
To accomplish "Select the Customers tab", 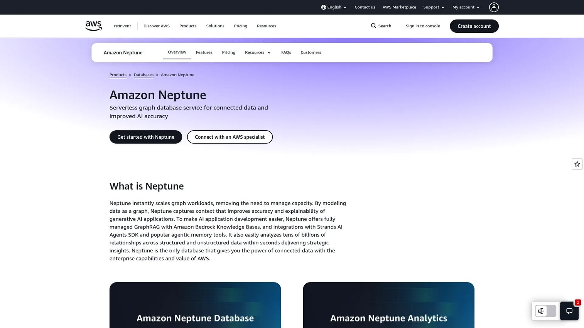I will pyautogui.click(x=311, y=52).
